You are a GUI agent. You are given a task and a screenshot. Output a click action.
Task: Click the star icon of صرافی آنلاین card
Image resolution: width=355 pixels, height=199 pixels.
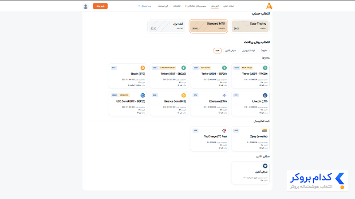click(x=265, y=166)
